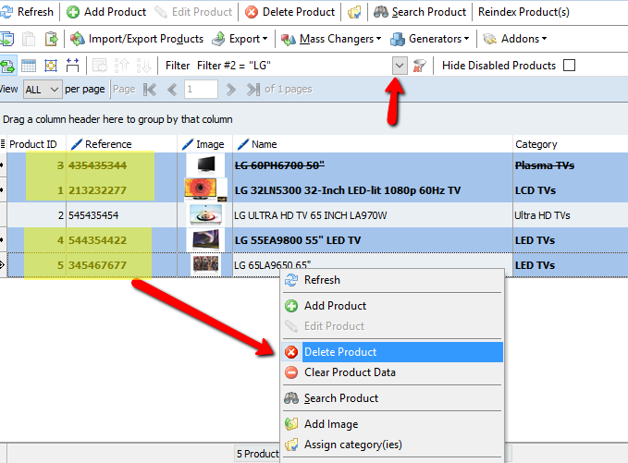Enable the Hide Disabled Products checkbox
Viewport: 628px width, 463px height.
tap(569, 66)
